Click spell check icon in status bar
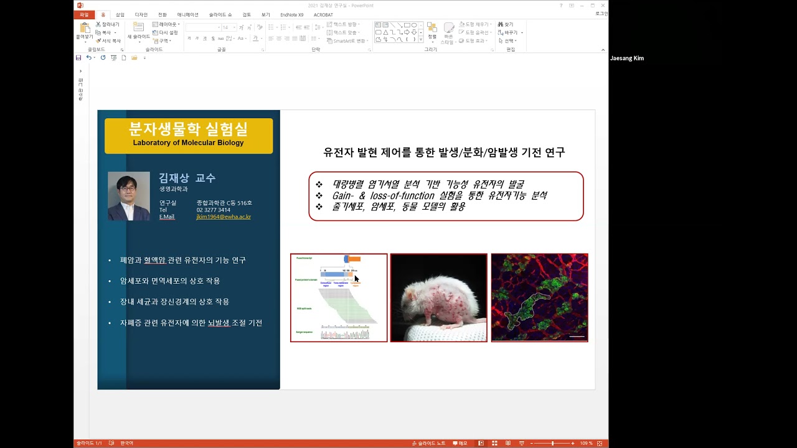 (111, 443)
